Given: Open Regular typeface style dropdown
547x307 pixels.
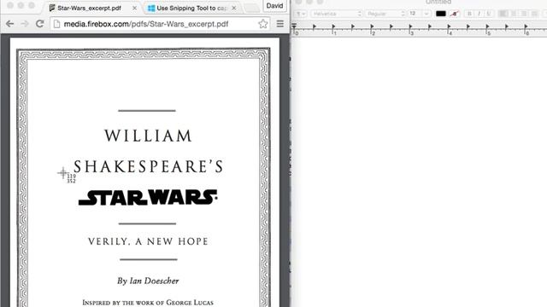Looking at the screenshot, I should coord(385,14).
